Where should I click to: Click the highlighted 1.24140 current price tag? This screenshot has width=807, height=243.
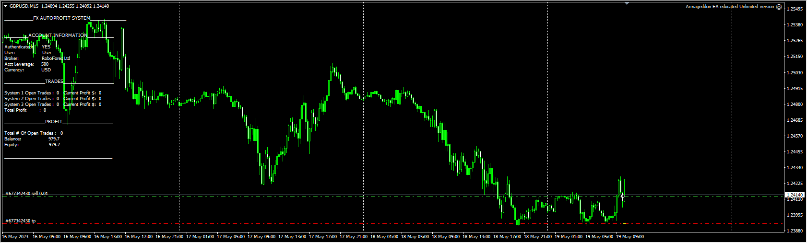point(794,195)
